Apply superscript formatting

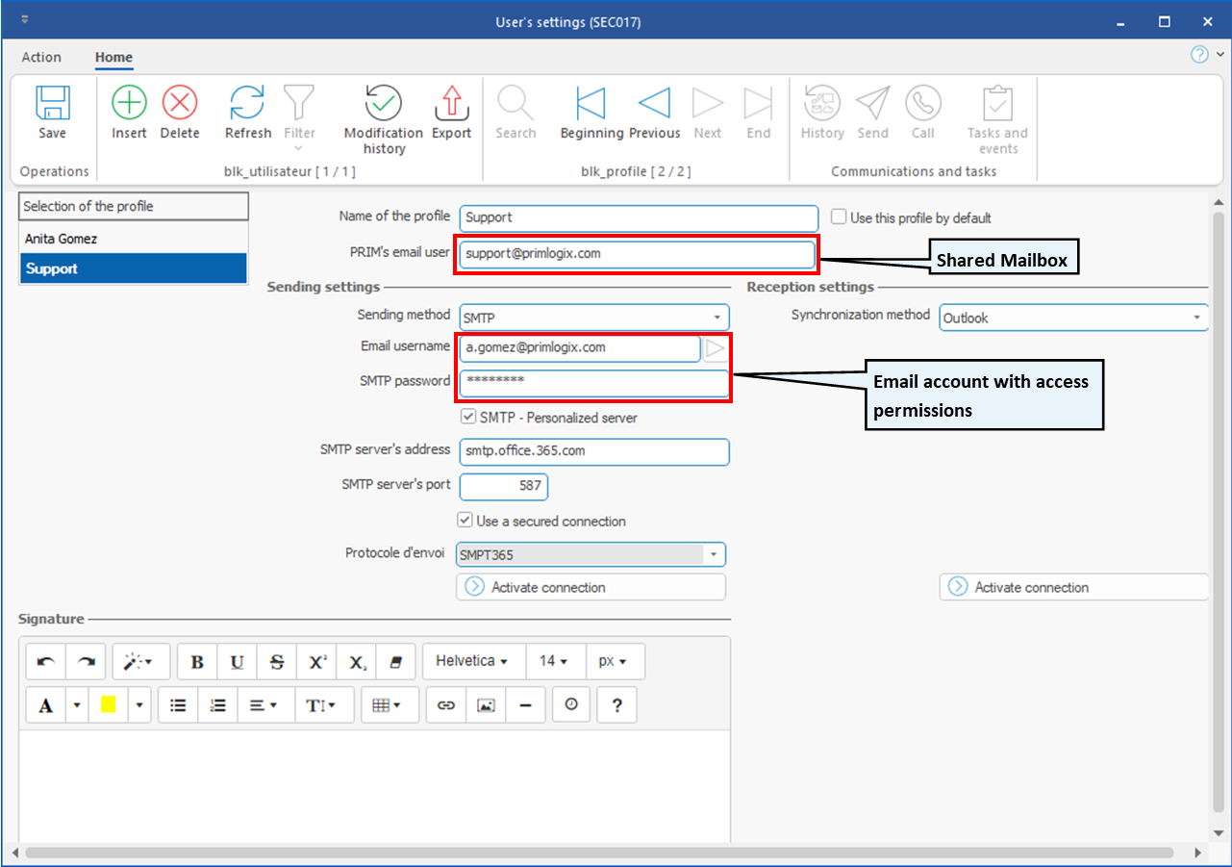coord(317,662)
